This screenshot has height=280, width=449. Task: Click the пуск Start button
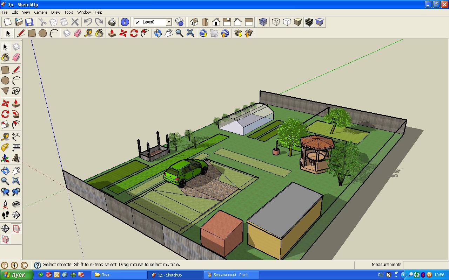pyautogui.click(x=17, y=275)
